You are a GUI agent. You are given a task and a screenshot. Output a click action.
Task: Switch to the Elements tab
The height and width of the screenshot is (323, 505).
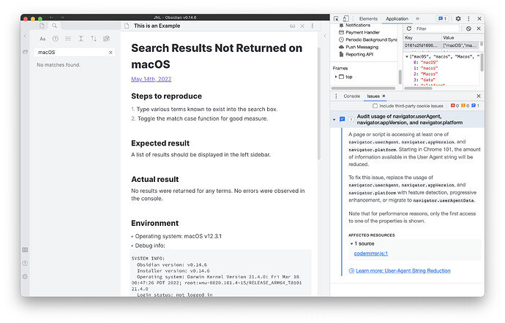[368, 19]
